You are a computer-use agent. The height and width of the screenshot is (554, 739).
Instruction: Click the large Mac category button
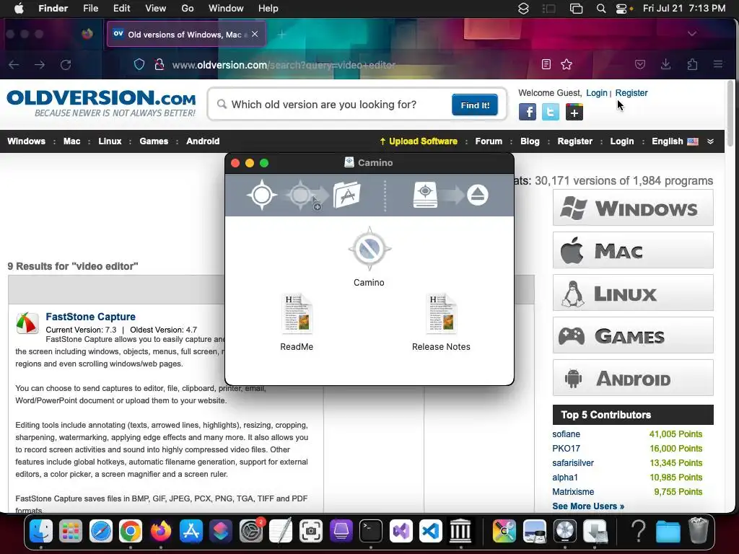click(633, 250)
